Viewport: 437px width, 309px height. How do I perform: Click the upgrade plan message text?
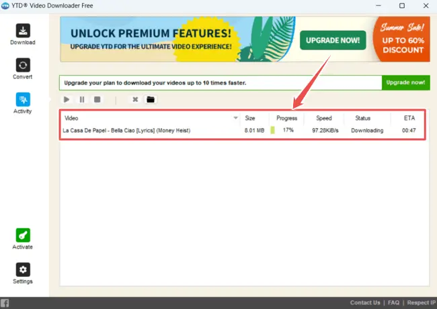pyautogui.click(x=155, y=83)
